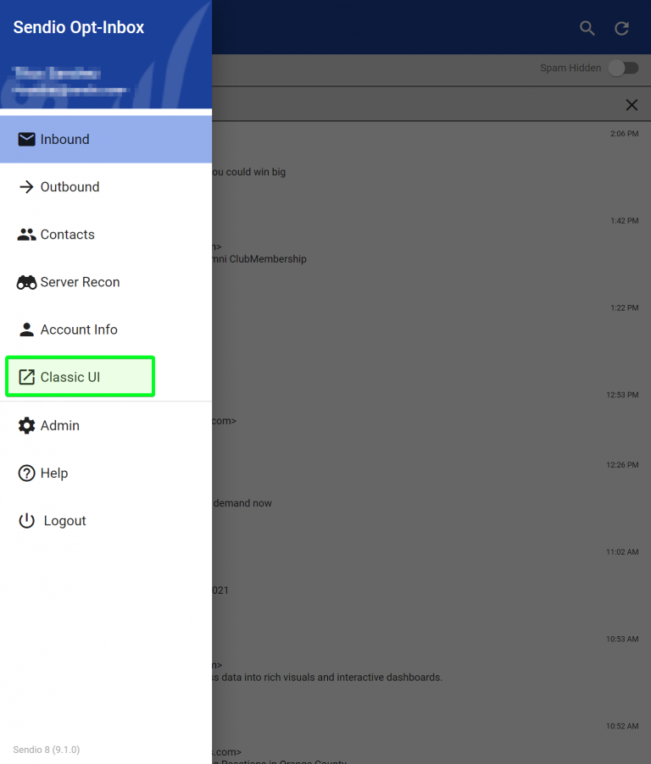651x764 pixels.
Task: Log out of Sendio
Action: (106, 521)
